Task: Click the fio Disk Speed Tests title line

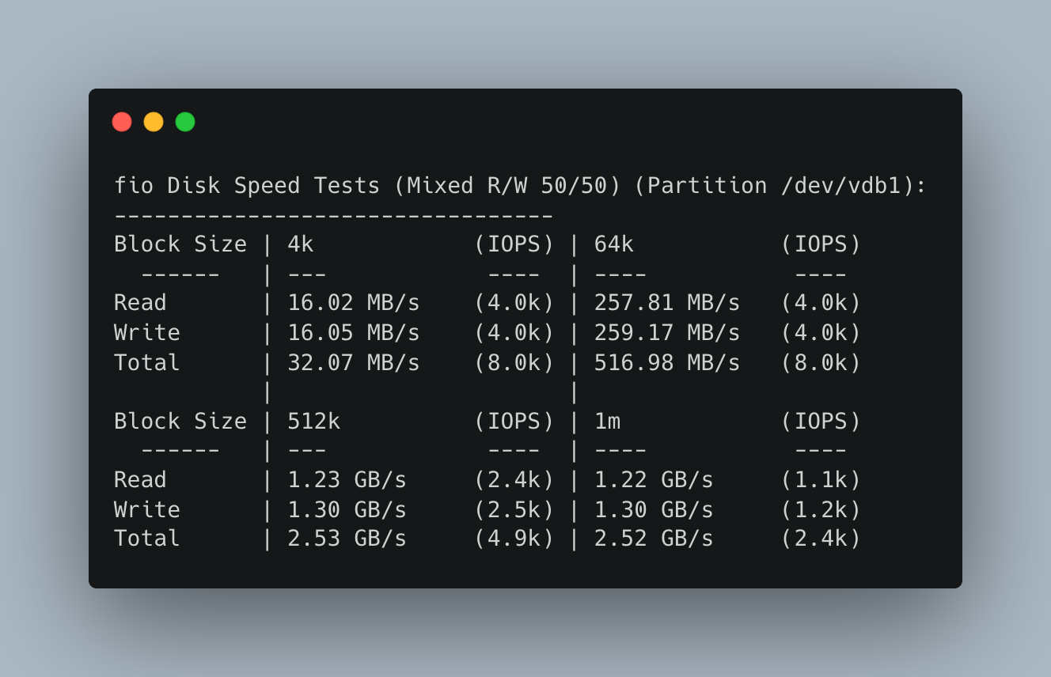Action: 521,186
